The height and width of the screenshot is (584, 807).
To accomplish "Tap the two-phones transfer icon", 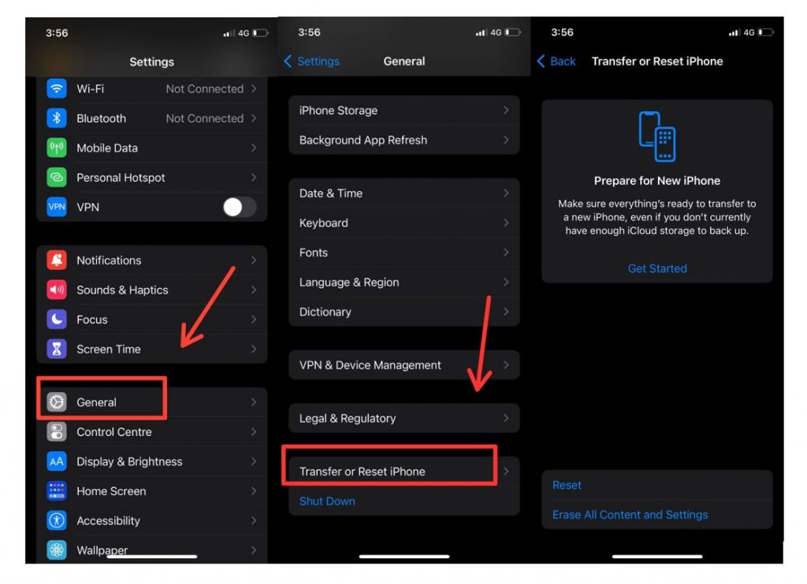I will coord(657,136).
